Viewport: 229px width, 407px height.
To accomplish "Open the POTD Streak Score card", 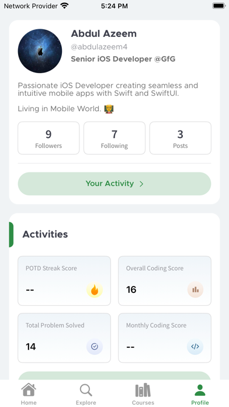I will tap(64, 281).
